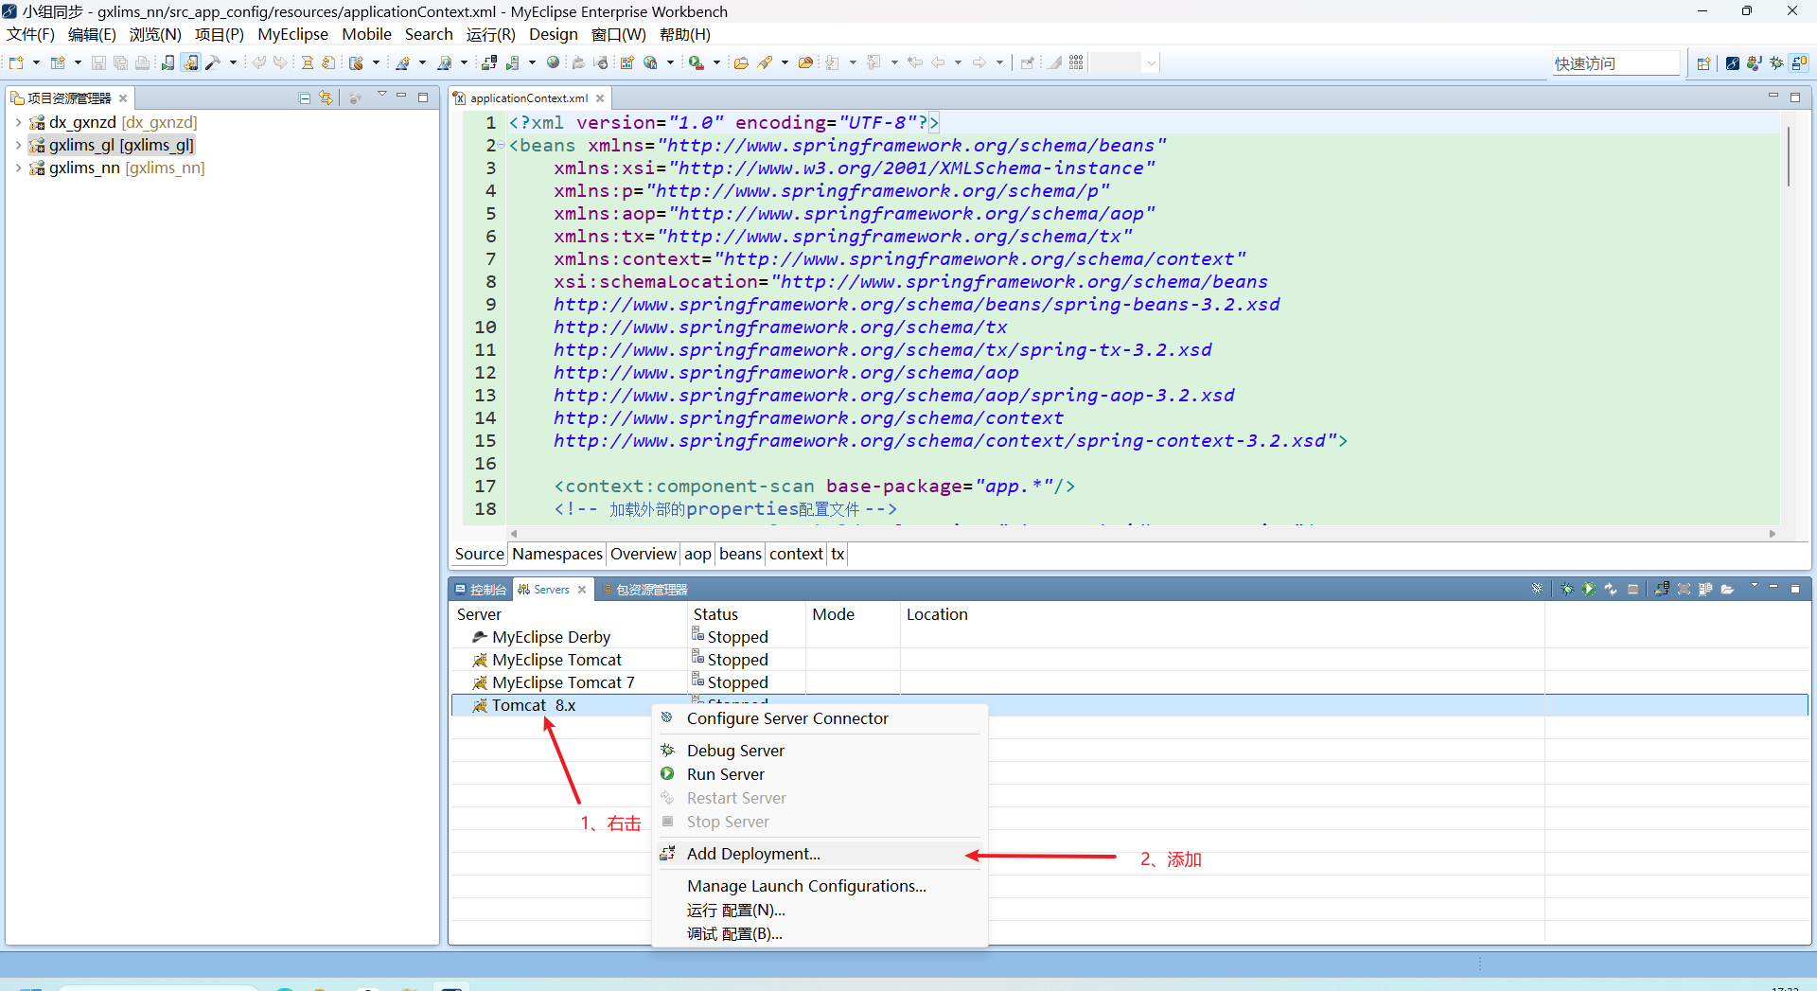Viewport: 1817px width, 991px height.
Task: Open the empty toolbar combo box dropdown
Action: point(1151,63)
